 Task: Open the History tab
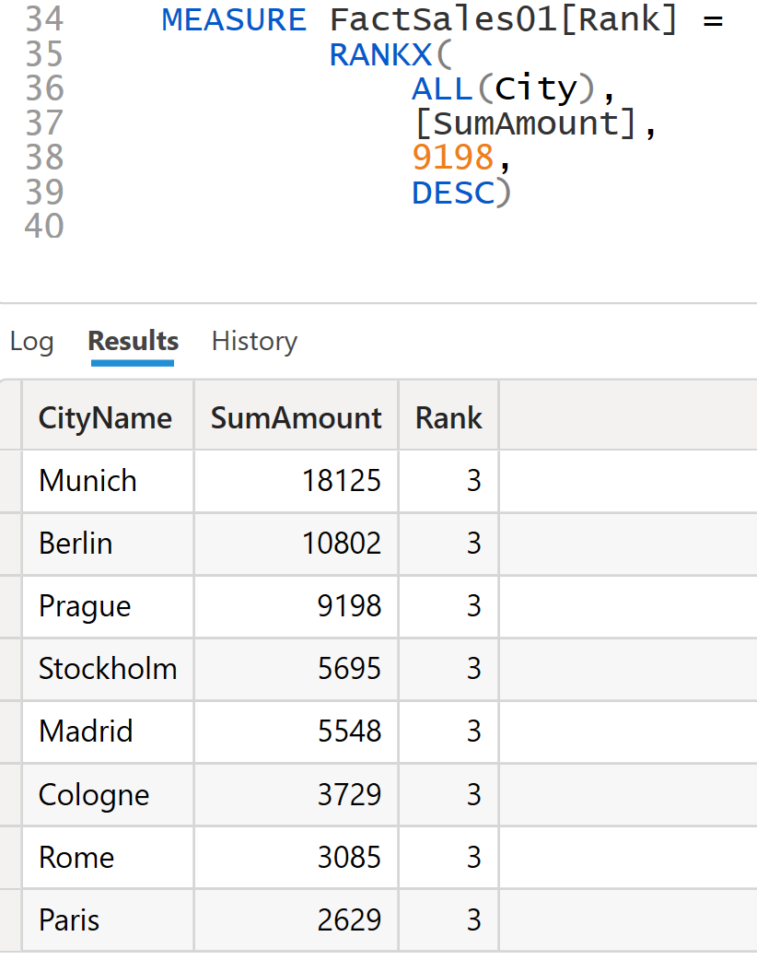point(254,342)
